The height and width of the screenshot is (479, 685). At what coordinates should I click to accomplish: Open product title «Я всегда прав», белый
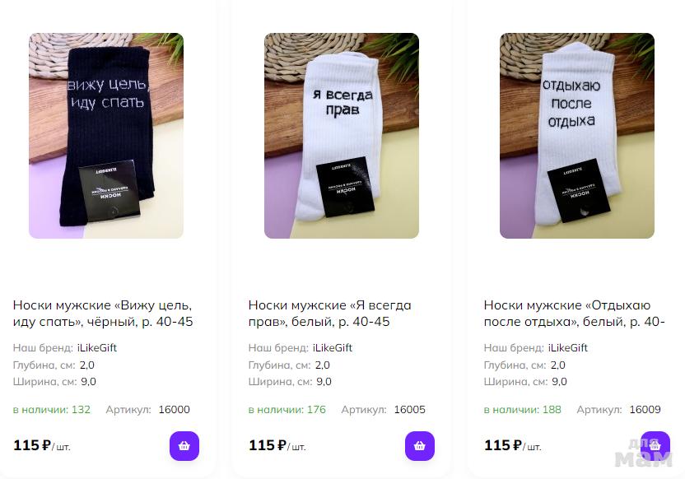coord(330,313)
